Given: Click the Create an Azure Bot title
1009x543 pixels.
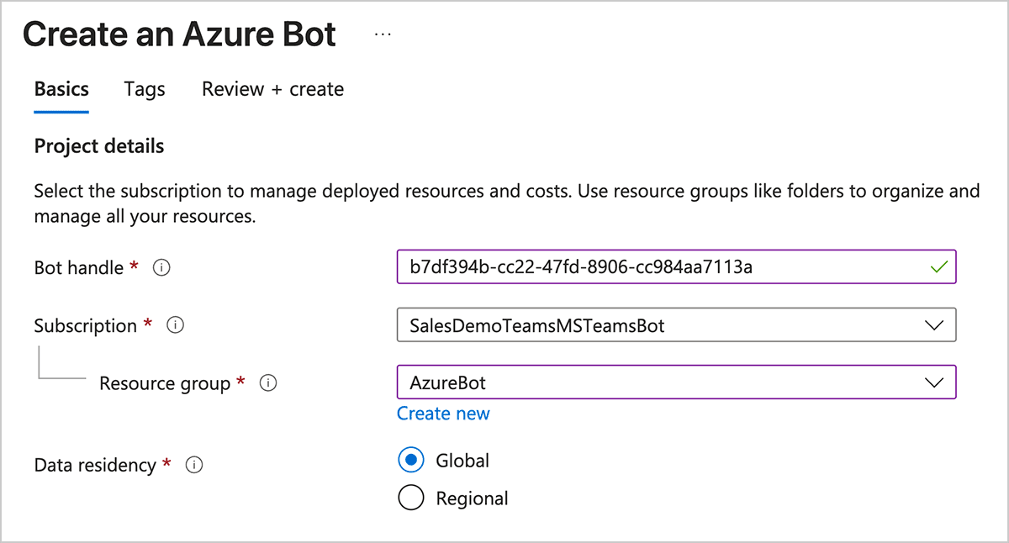Looking at the screenshot, I should click(x=179, y=34).
